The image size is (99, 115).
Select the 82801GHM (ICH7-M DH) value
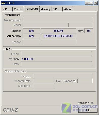point(58,36)
